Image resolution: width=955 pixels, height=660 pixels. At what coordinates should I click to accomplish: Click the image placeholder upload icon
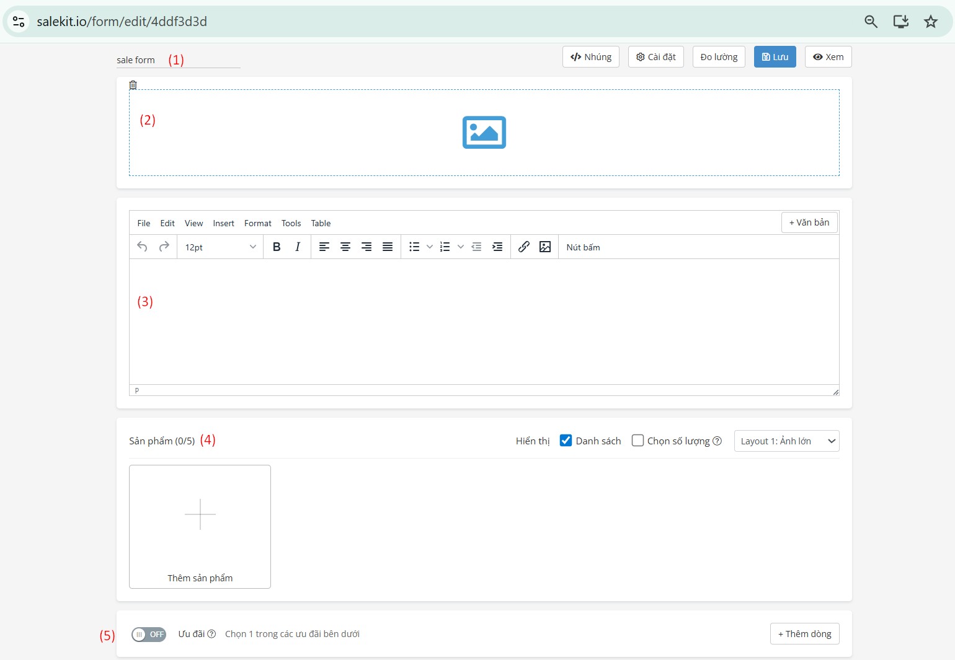coord(484,132)
